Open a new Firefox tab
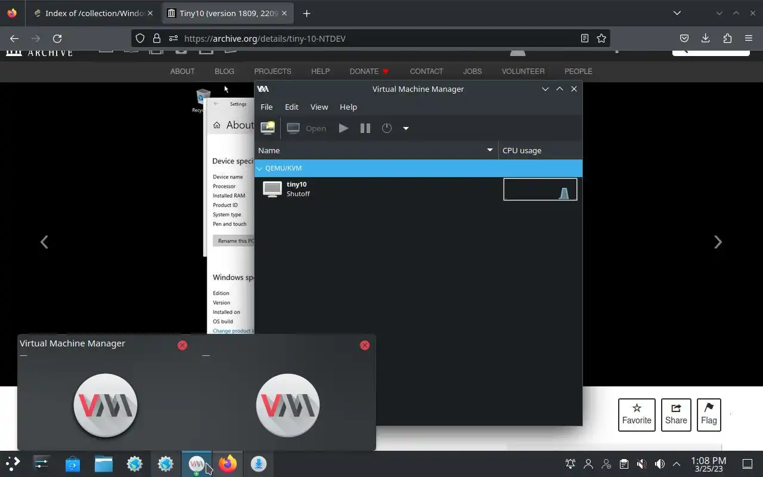Viewport: 763px width, 477px height. coord(306,13)
